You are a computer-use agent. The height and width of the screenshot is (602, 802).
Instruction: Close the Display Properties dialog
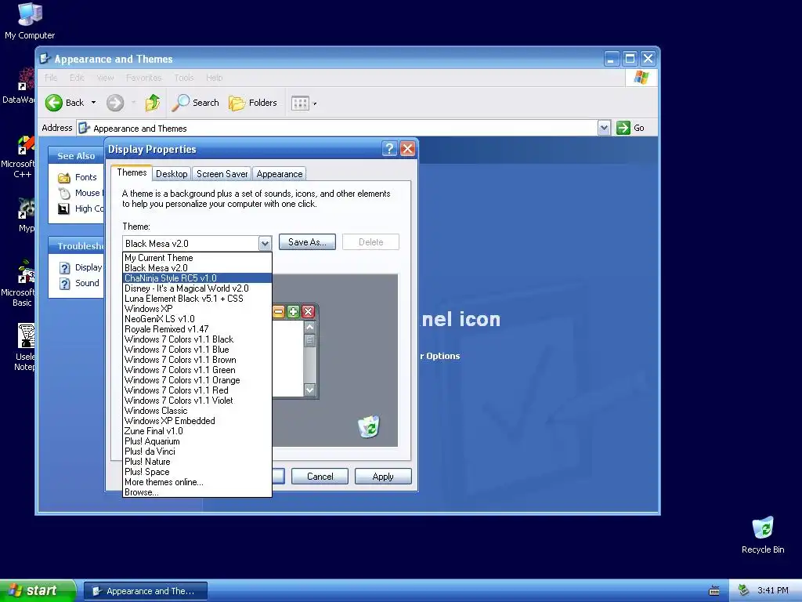click(x=407, y=149)
